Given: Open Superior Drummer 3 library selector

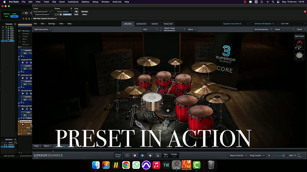Looking at the screenshot, I should click(x=236, y=24).
